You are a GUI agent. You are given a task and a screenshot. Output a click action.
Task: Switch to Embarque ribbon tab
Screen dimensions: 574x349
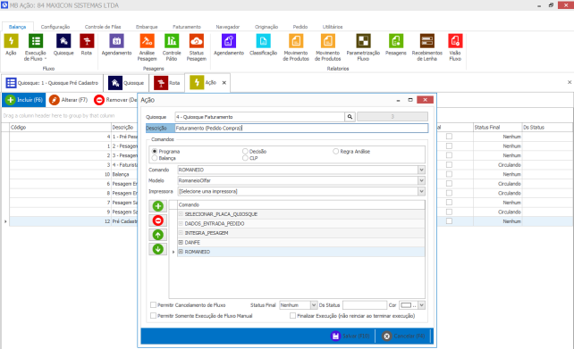point(147,27)
